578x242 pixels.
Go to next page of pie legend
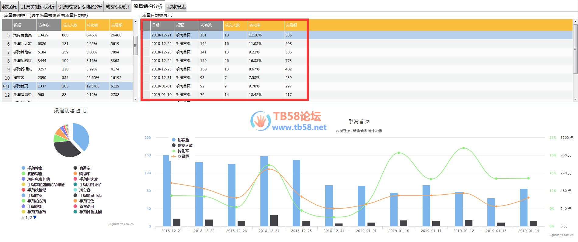pos(35,217)
